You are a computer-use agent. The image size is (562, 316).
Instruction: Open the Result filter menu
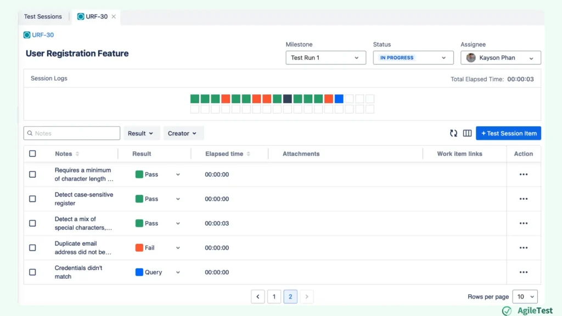(x=142, y=133)
